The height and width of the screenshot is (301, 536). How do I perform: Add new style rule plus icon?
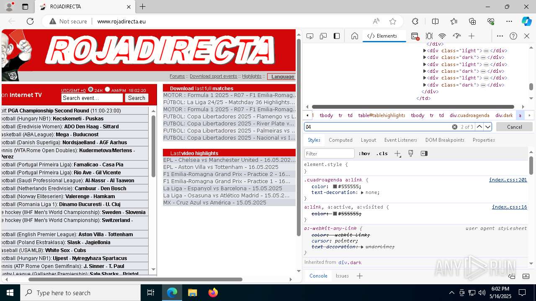click(x=397, y=153)
